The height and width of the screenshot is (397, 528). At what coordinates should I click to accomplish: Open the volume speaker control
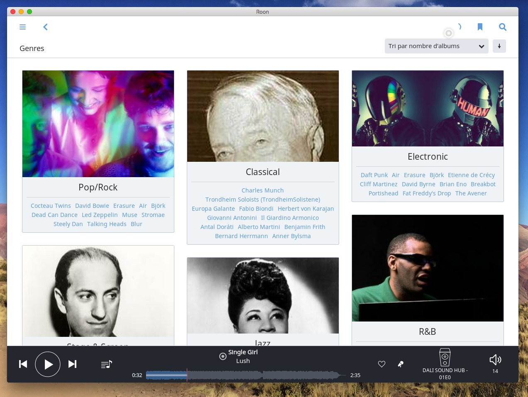point(495,360)
